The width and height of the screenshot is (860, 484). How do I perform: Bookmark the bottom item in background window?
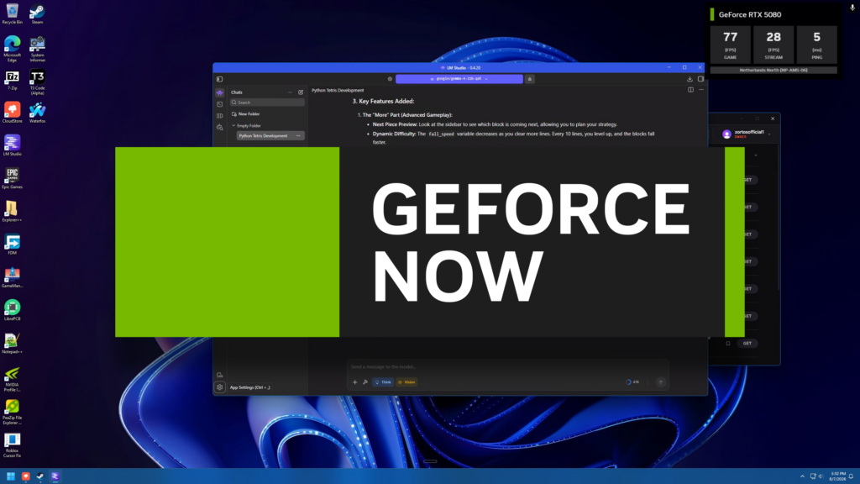point(728,344)
